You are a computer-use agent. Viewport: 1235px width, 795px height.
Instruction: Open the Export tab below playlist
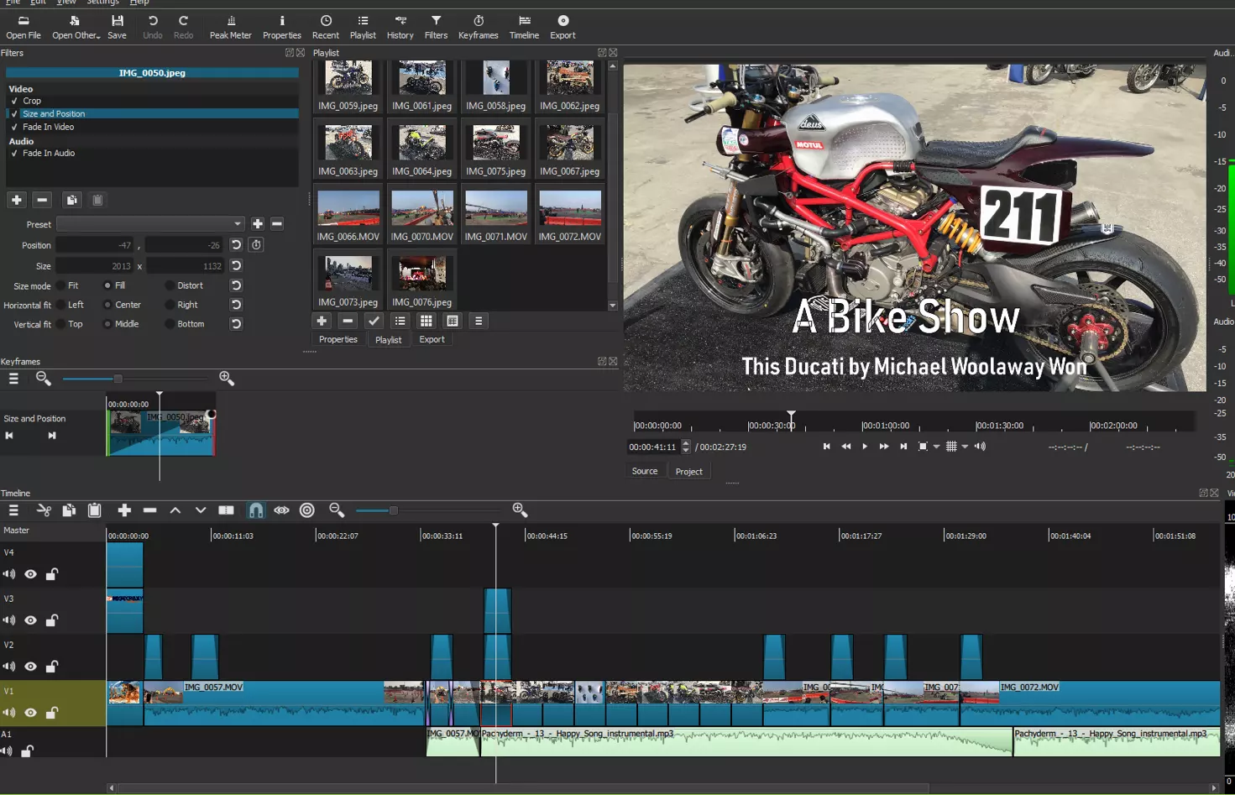point(432,339)
